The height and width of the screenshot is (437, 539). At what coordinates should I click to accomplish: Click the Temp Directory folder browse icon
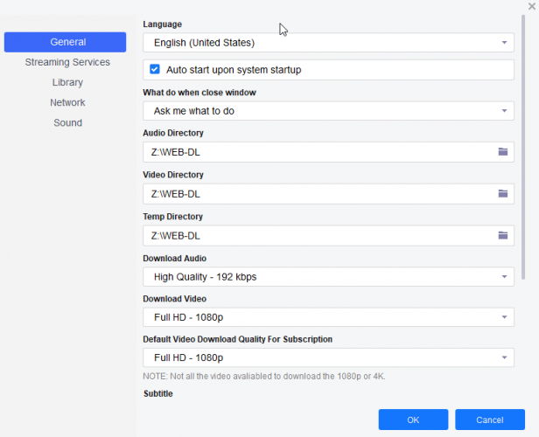pos(503,235)
